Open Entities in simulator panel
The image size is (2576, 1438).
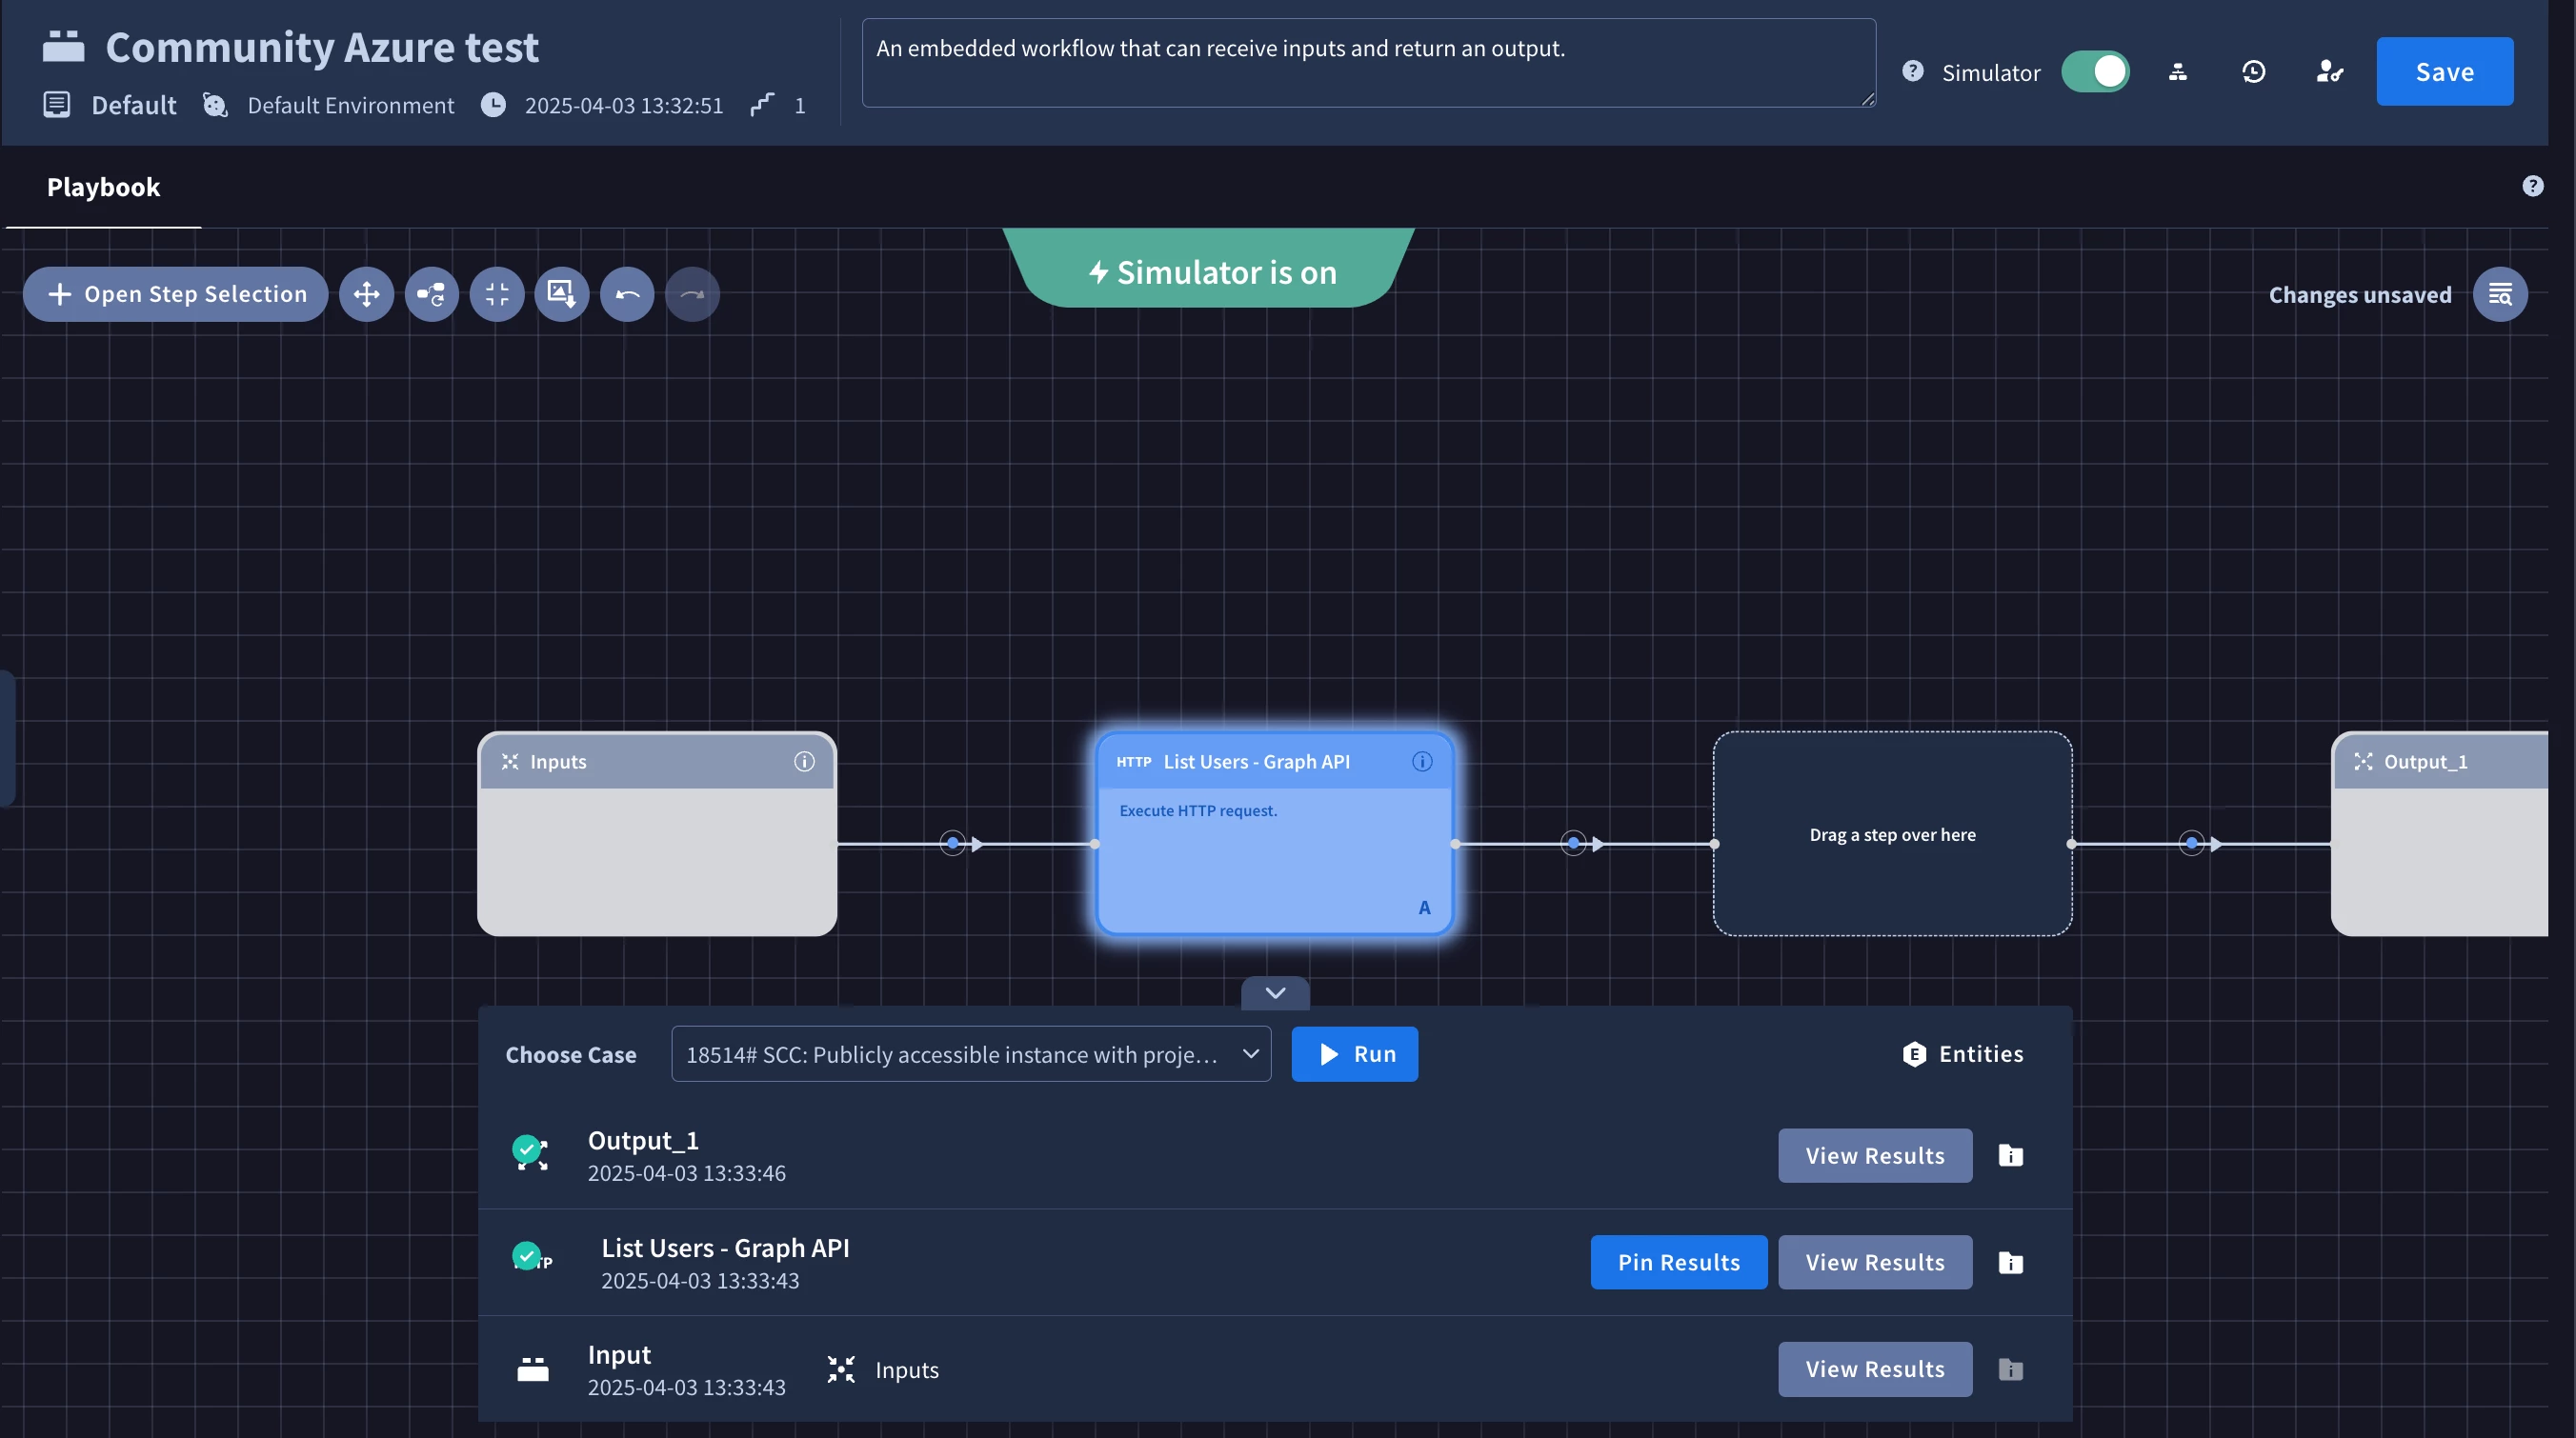pos(1963,1053)
